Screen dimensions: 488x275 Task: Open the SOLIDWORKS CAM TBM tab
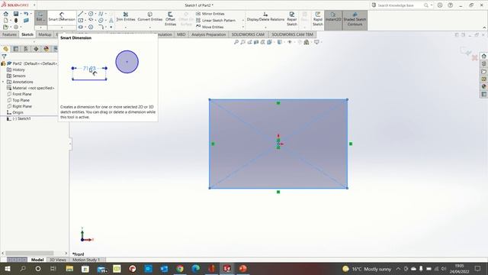point(292,34)
